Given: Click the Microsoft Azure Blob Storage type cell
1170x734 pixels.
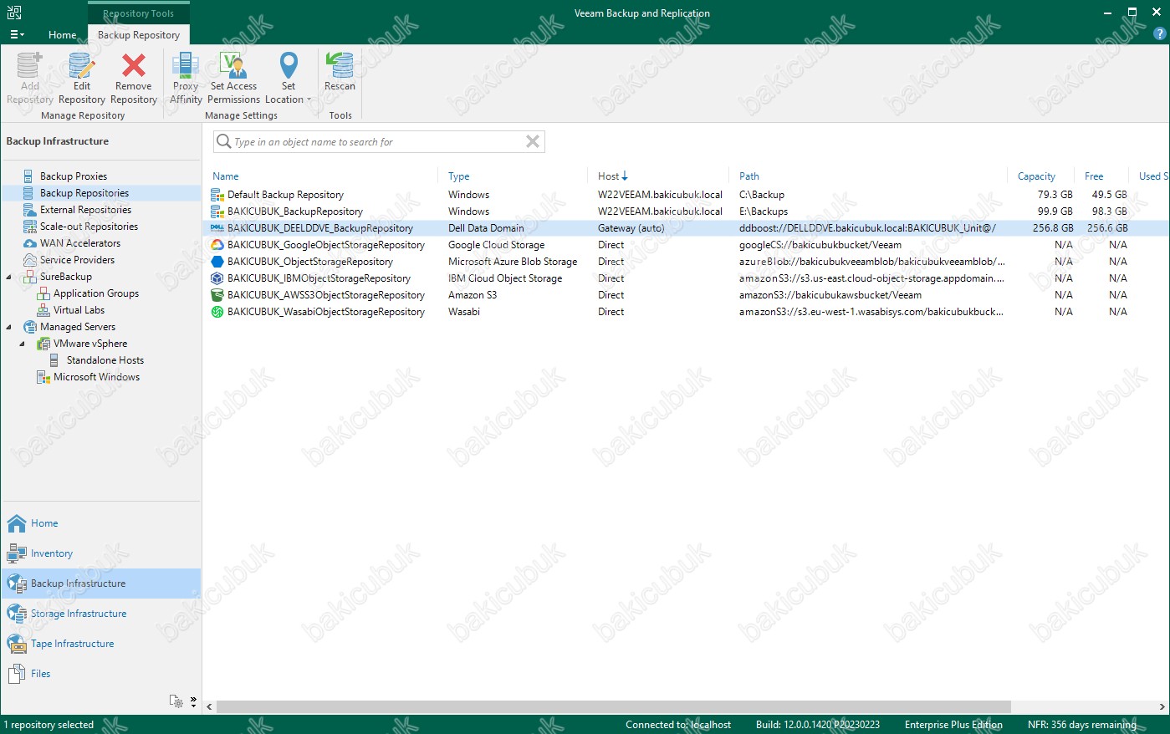Looking at the screenshot, I should (513, 262).
